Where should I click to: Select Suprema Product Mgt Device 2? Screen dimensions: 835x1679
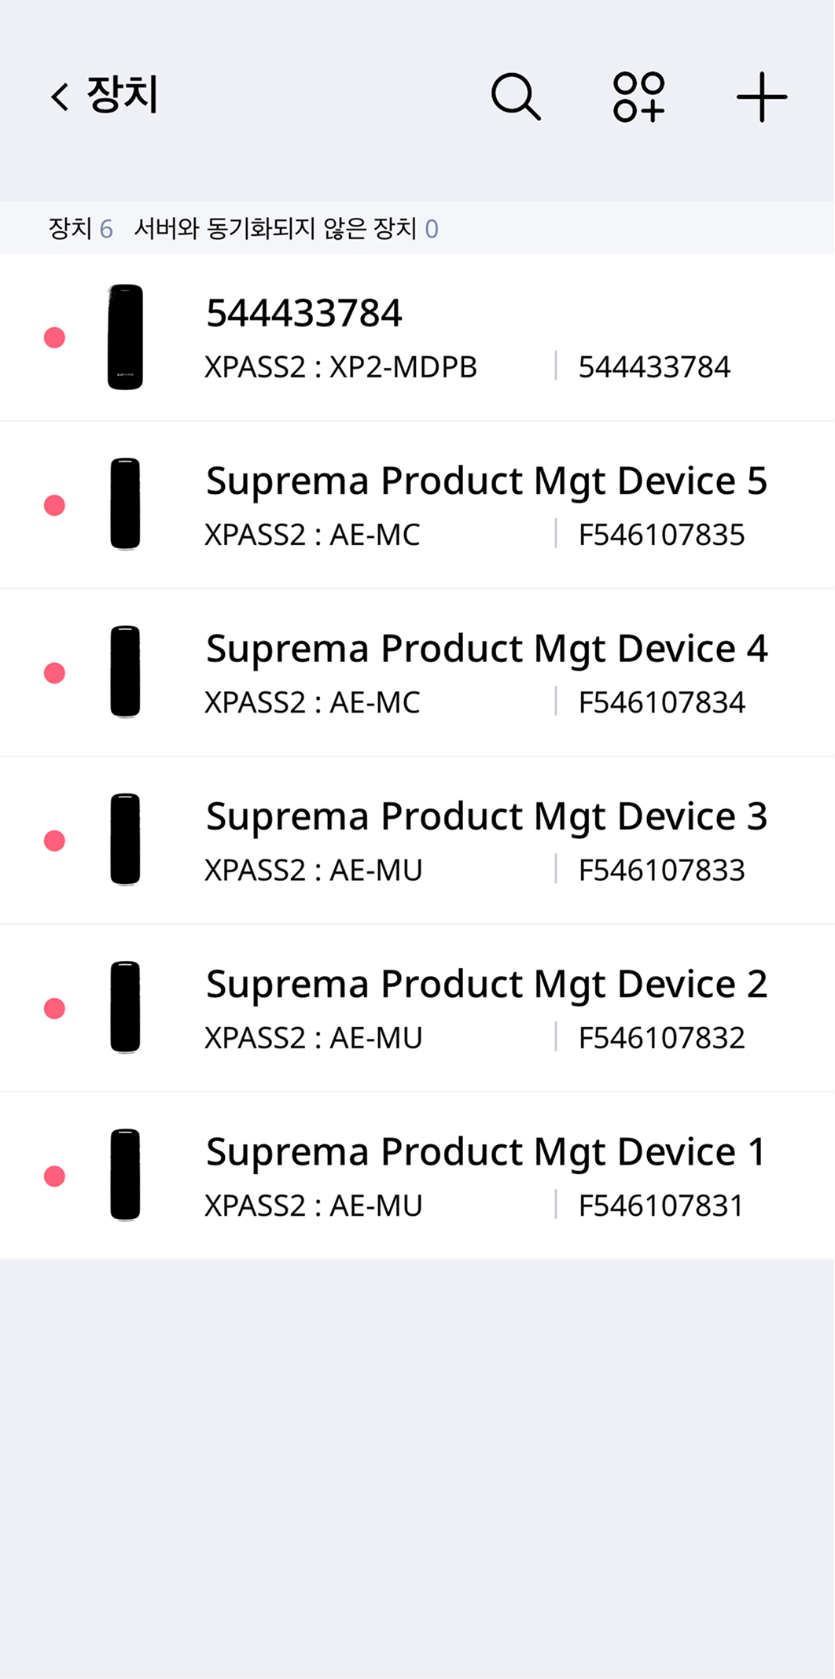(486, 985)
